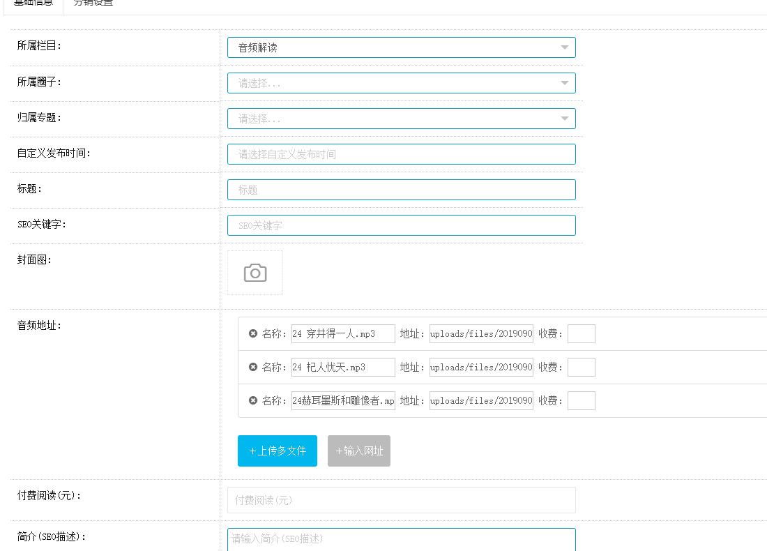
Task: Click the 收费 box for '24 穿井得一人.mp3'
Action: click(581, 333)
